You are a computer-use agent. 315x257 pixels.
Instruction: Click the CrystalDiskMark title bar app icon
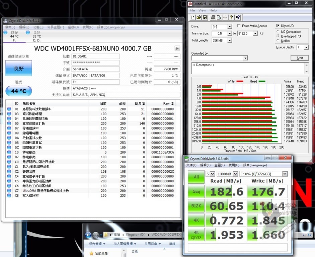pyautogui.click(x=187, y=159)
